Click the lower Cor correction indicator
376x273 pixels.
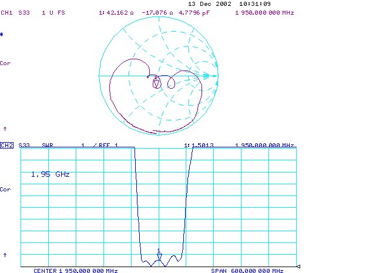pyautogui.click(x=5, y=190)
